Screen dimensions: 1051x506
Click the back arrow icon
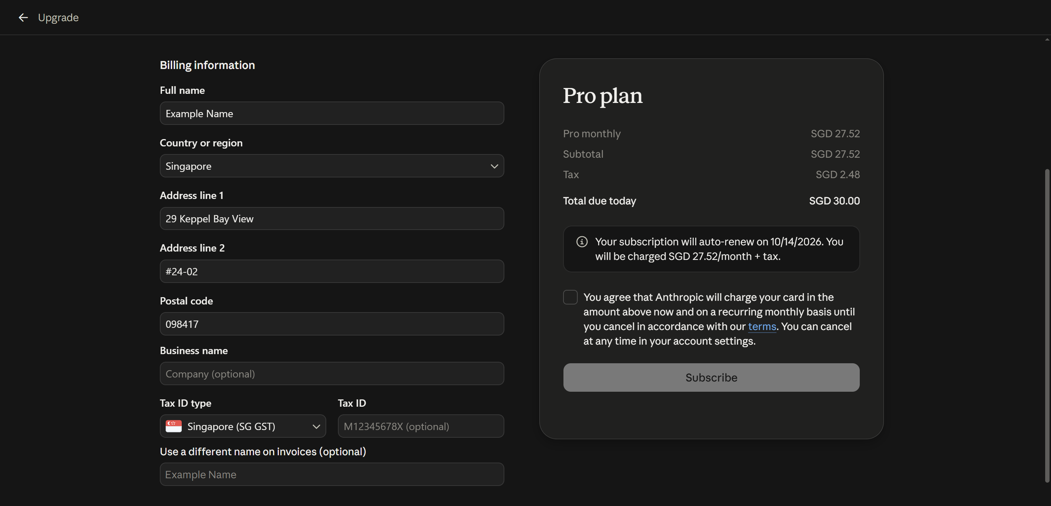(23, 18)
